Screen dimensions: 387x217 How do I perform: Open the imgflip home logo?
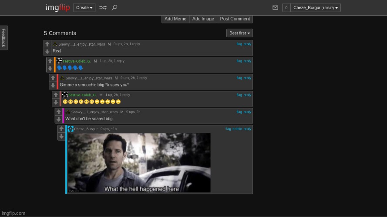[x=58, y=8]
